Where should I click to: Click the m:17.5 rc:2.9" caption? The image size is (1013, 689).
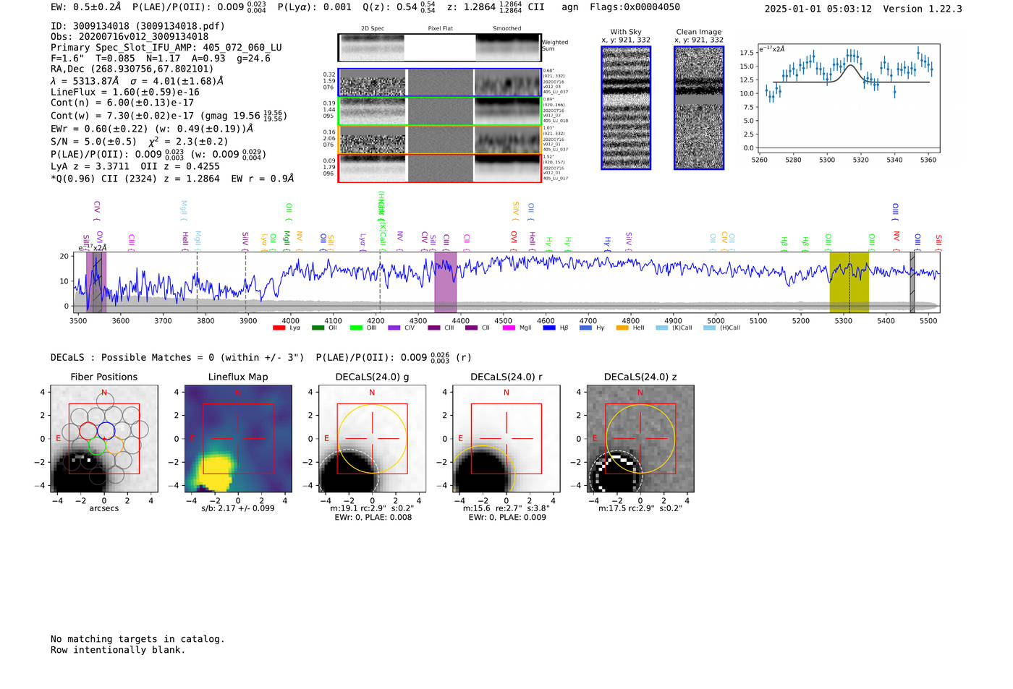640,508
